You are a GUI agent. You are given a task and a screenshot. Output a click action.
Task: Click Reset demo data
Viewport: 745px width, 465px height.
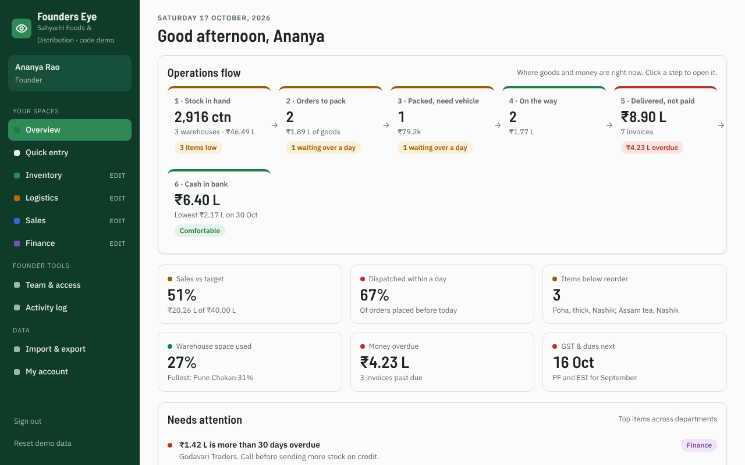(42, 443)
